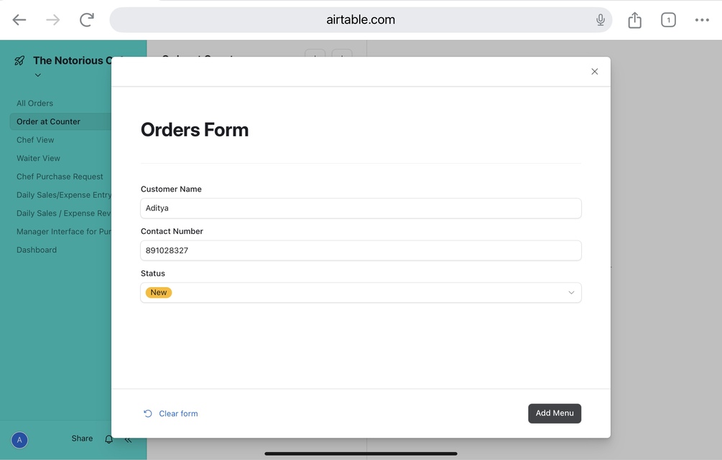
Task: Click into the Customer Name field
Action: pos(361,208)
